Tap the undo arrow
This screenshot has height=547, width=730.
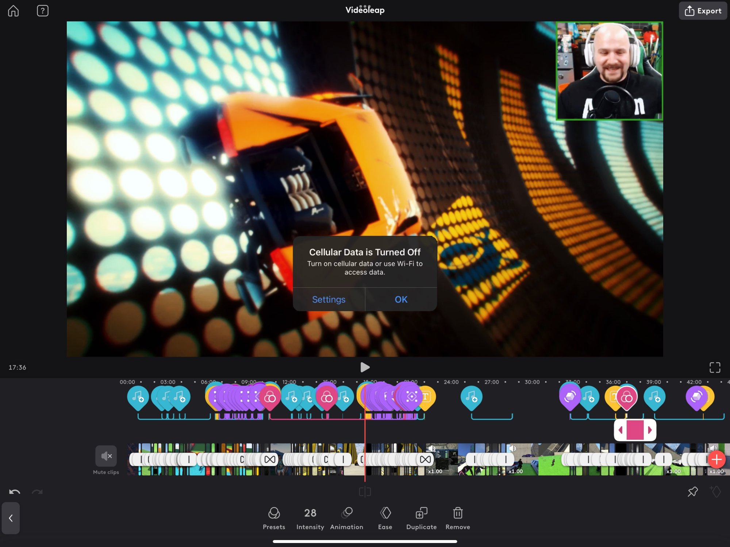click(15, 492)
